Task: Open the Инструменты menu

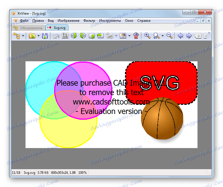Action: (110, 21)
